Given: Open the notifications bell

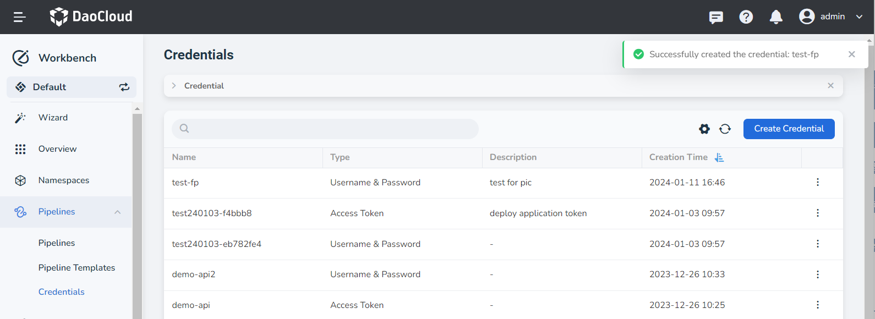Looking at the screenshot, I should tap(776, 17).
